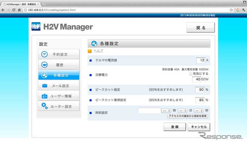The height and width of the screenshot is (144, 247).
Task: Click the yellow help question-mark icon
Action: click(90, 51)
